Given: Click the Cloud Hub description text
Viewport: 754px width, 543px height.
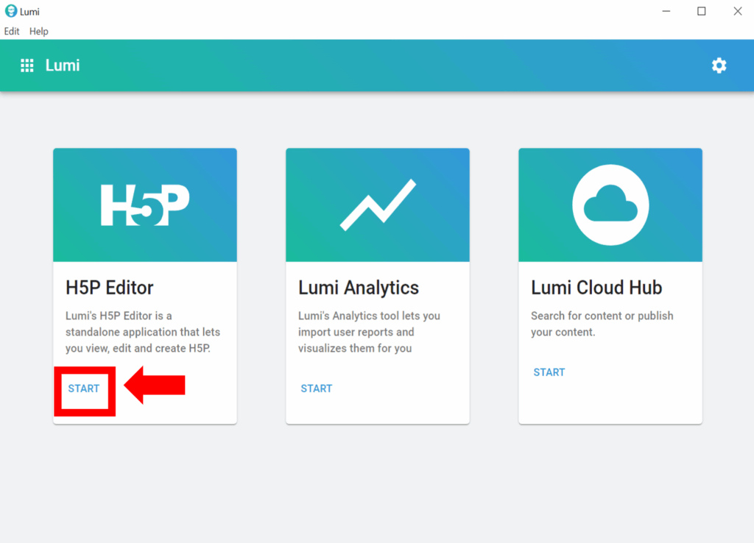Looking at the screenshot, I should pos(602,324).
